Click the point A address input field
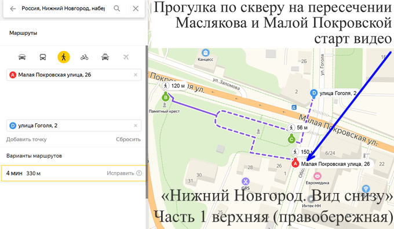The image size is (394, 229). [74, 75]
